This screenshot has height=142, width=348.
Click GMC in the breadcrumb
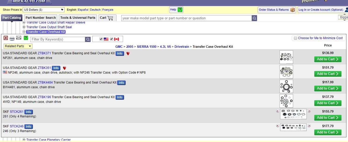[119, 47]
